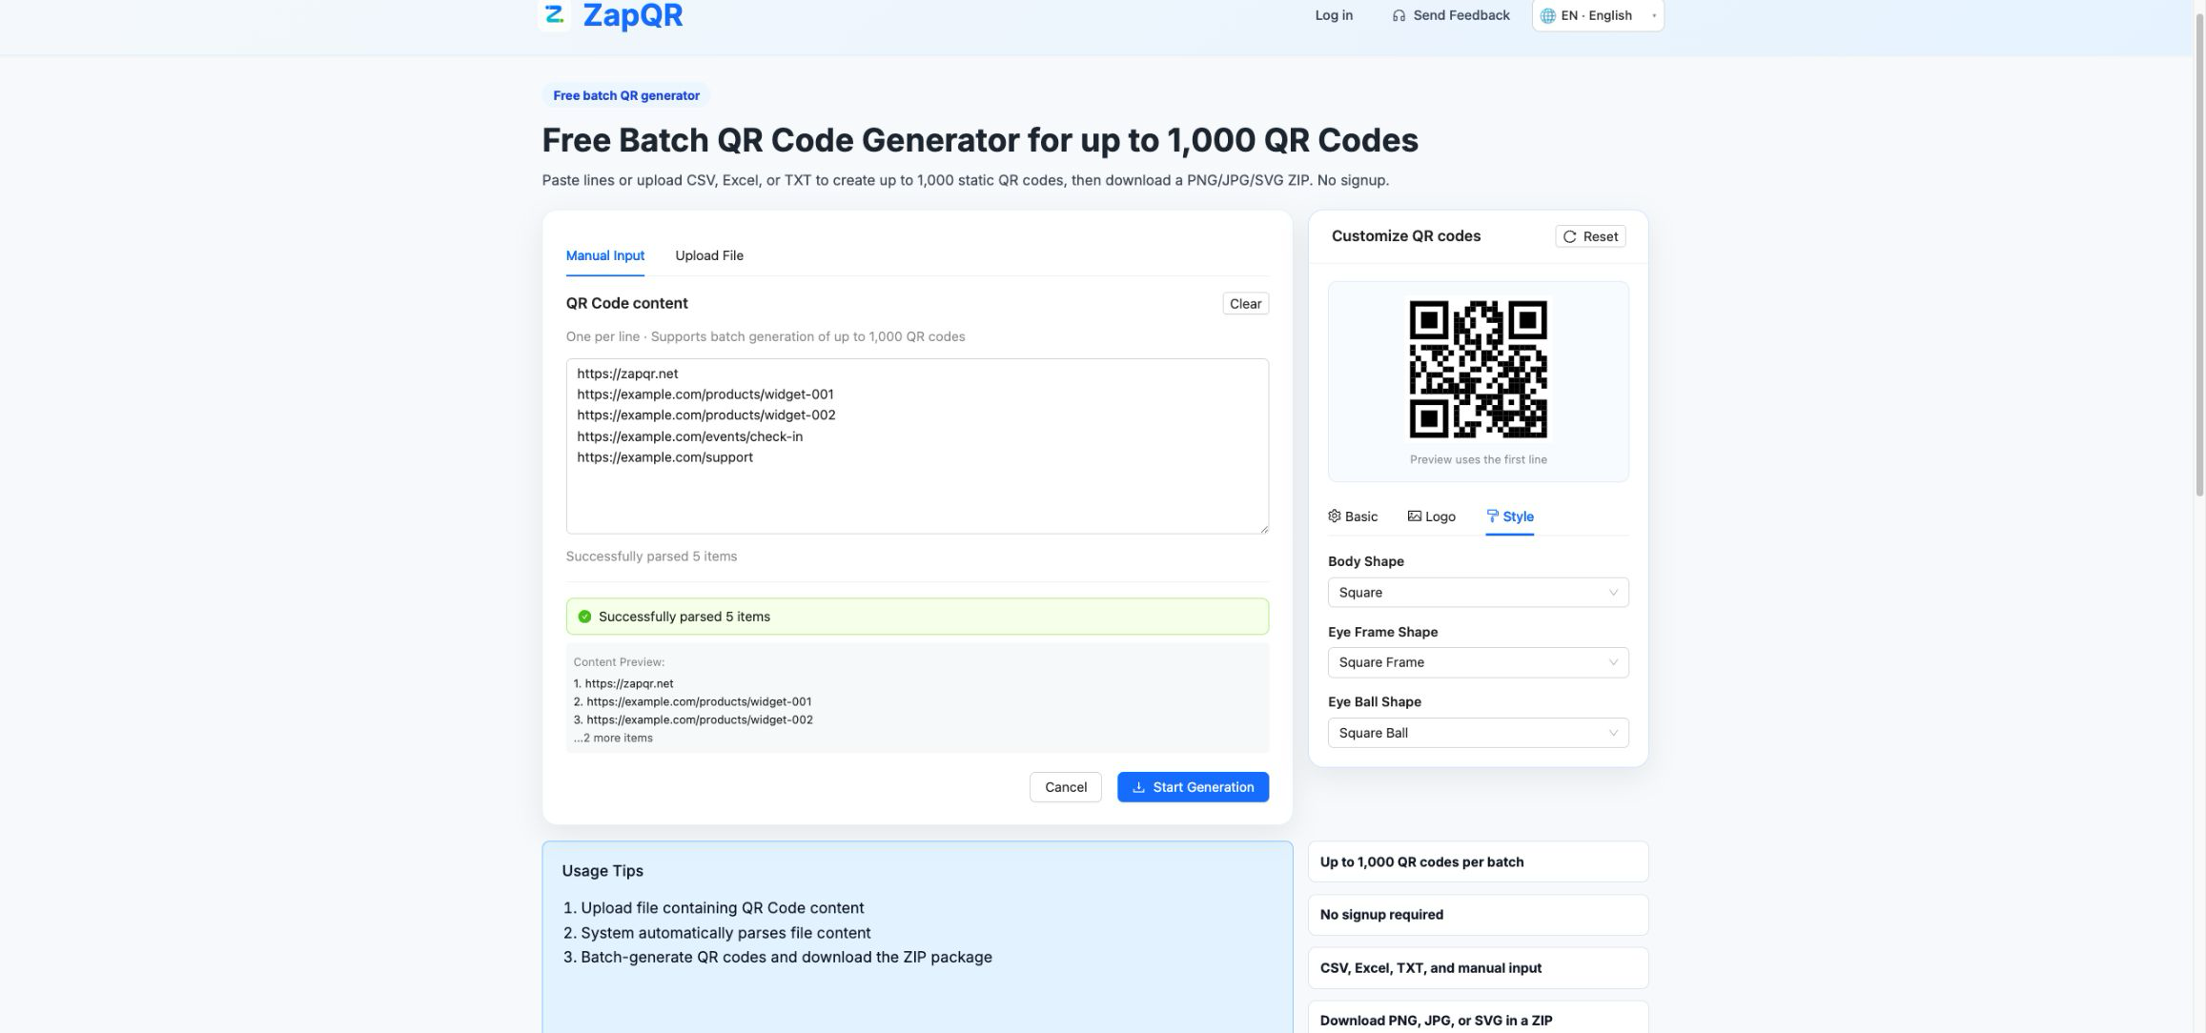Open the EN · English language dropdown

(1598, 15)
